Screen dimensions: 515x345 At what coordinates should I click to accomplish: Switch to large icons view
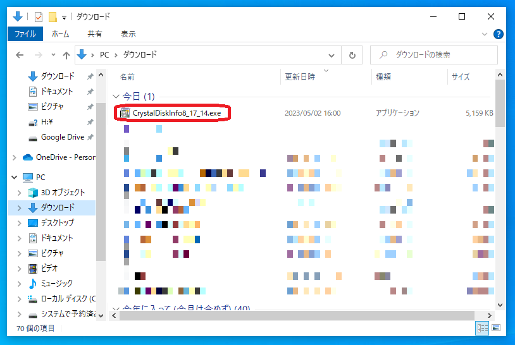[496, 328]
